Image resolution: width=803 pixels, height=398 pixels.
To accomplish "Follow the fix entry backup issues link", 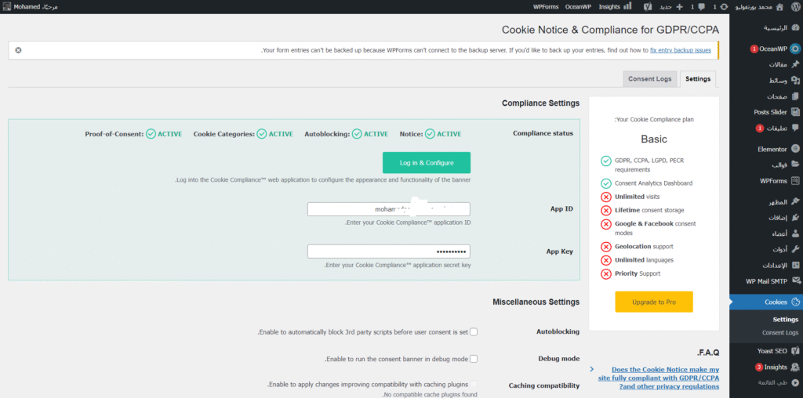I will pos(680,50).
